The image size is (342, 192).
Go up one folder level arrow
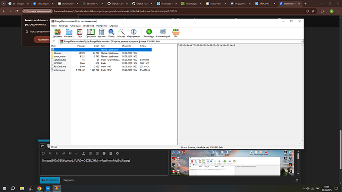click(54, 41)
